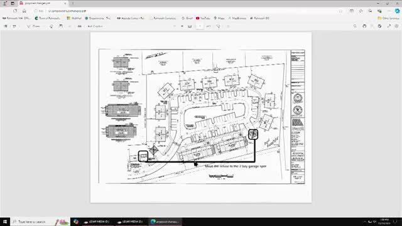The height and width of the screenshot is (226, 402).
Task: Open the Maps bookmark
Action: (219, 18)
